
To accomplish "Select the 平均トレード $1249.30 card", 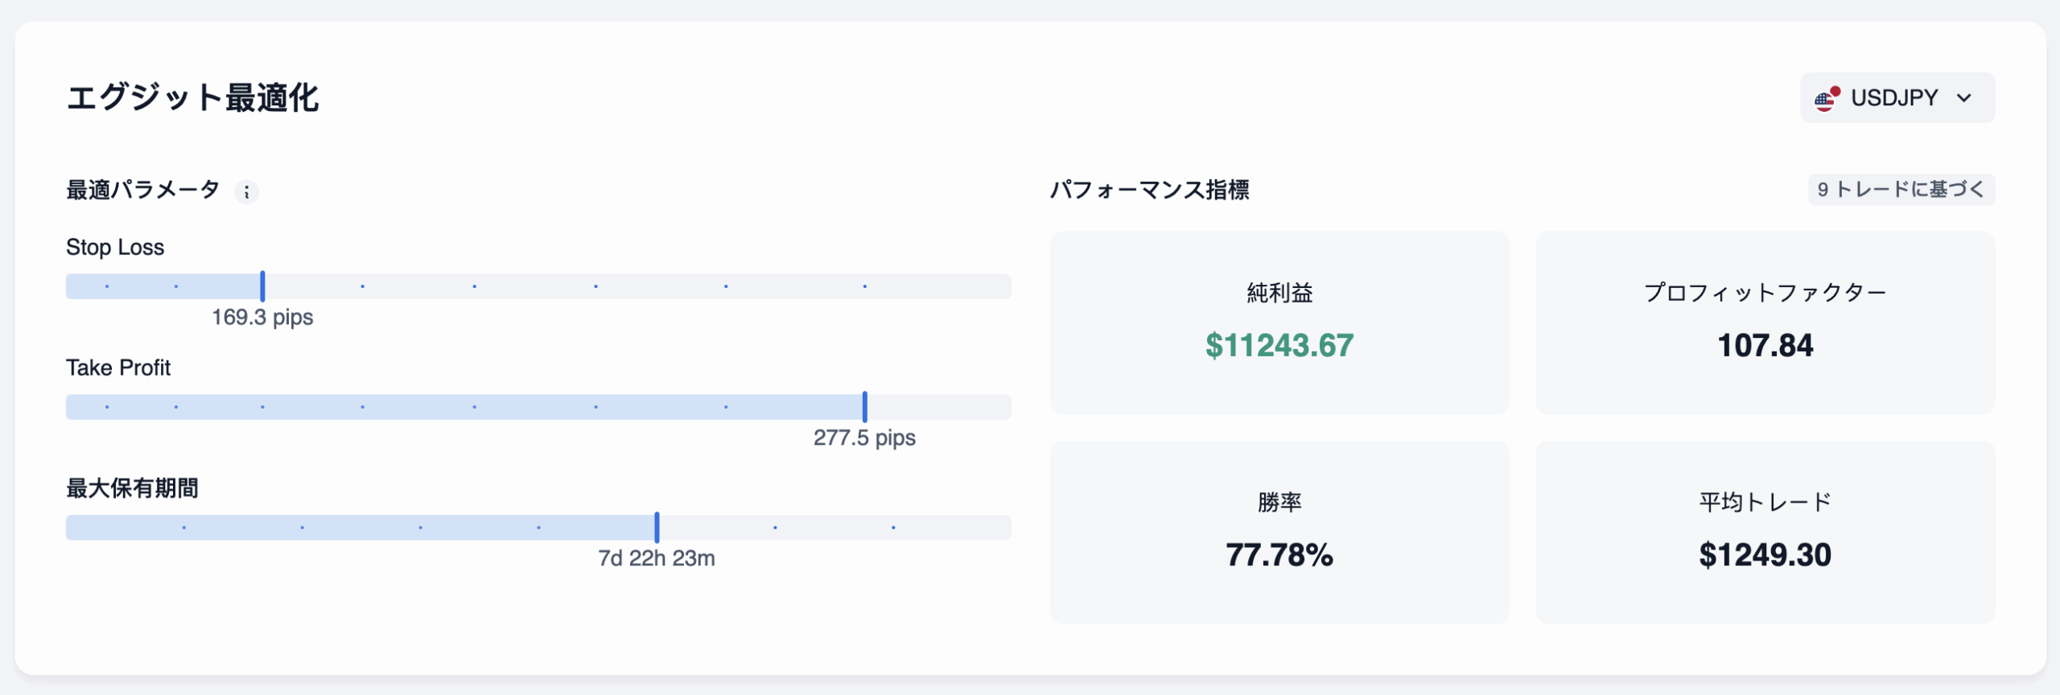I will 1765,533.
